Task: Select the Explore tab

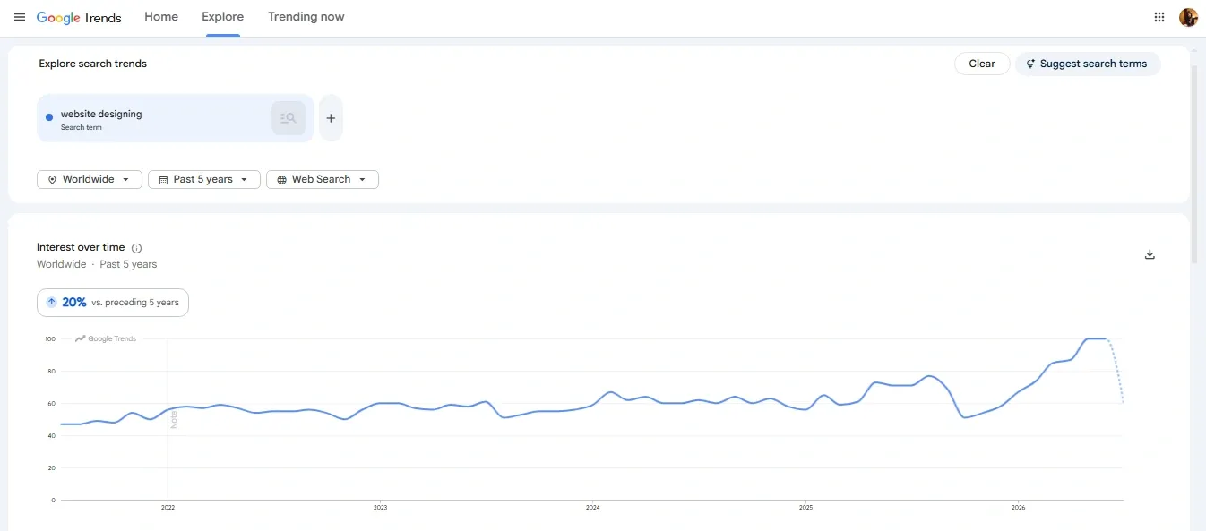Action: pyautogui.click(x=223, y=17)
